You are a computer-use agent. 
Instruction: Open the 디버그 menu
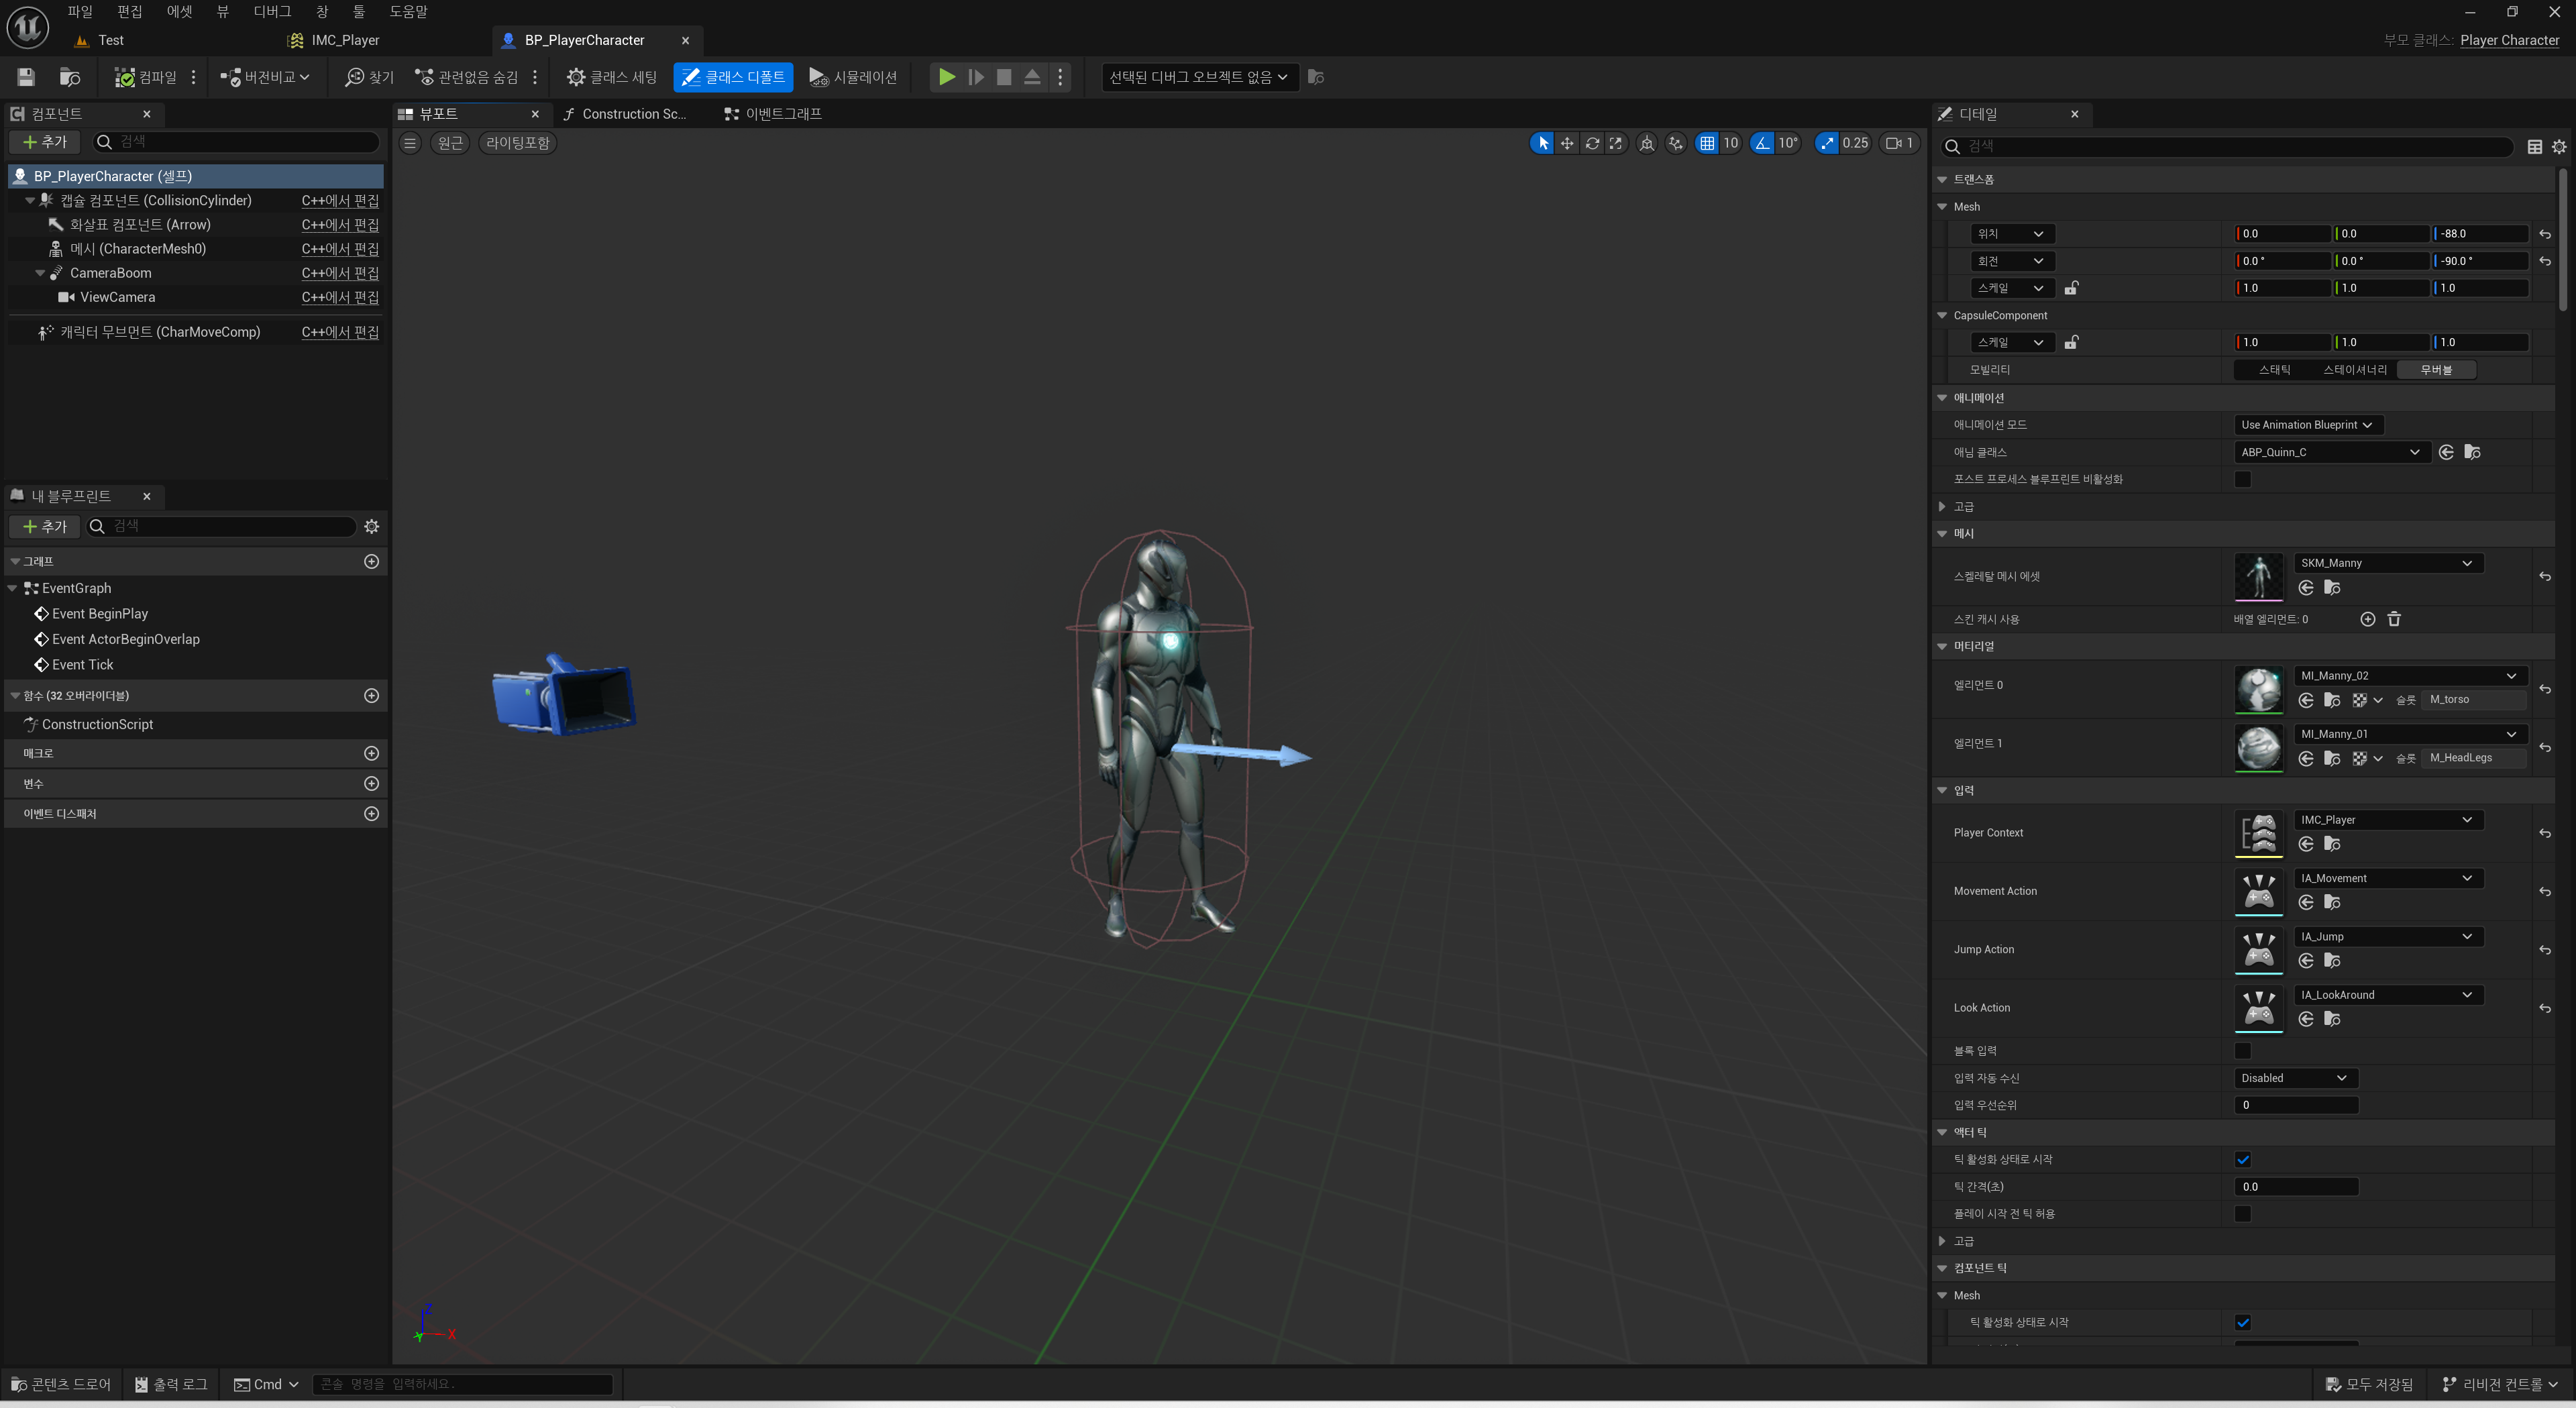pos(272,11)
